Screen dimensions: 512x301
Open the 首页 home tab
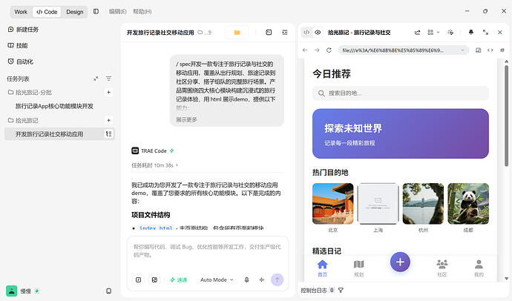322,268
